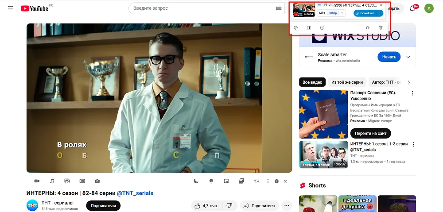Open the on-screen keyboard icon in search bar
Screen dimensions: 443x212
coord(278,8)
